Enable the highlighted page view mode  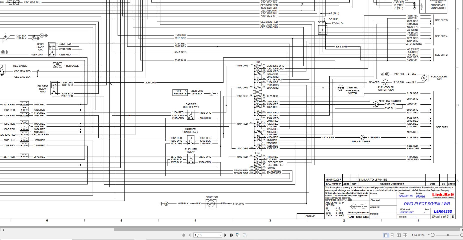pyautogui.click(x=386, y=235)
